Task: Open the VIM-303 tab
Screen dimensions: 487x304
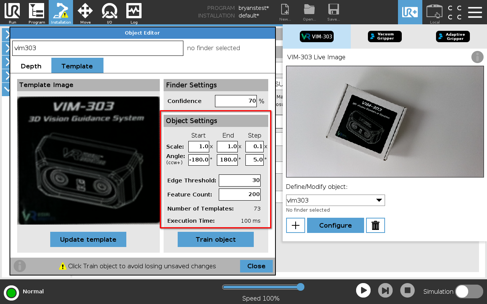Action: [x=317, y=36]
